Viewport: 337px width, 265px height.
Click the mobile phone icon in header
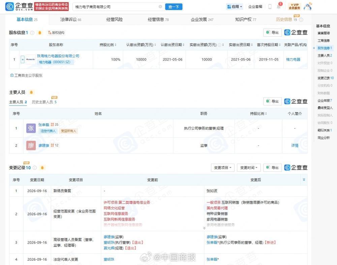click(270, 7)
